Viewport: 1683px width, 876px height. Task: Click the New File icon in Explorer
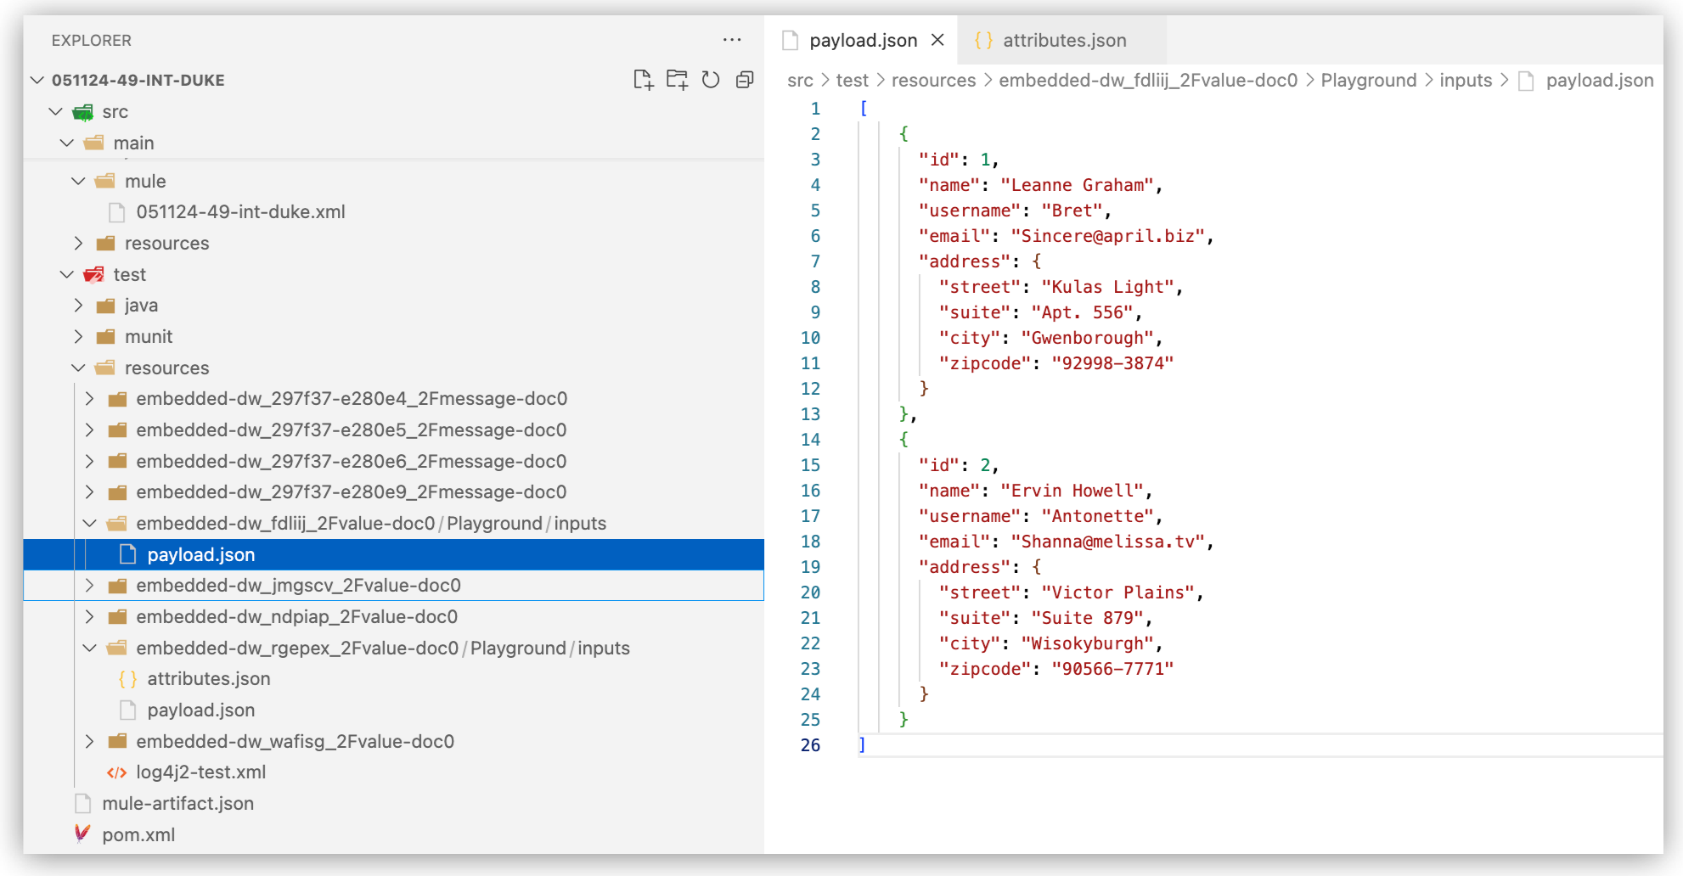point(644,80)
